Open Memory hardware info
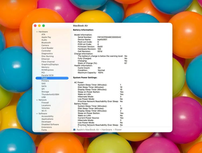 coord(45,67)
